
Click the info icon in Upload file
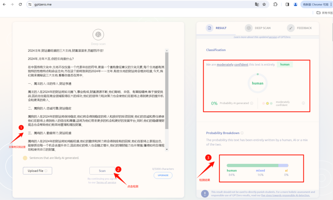46,171
